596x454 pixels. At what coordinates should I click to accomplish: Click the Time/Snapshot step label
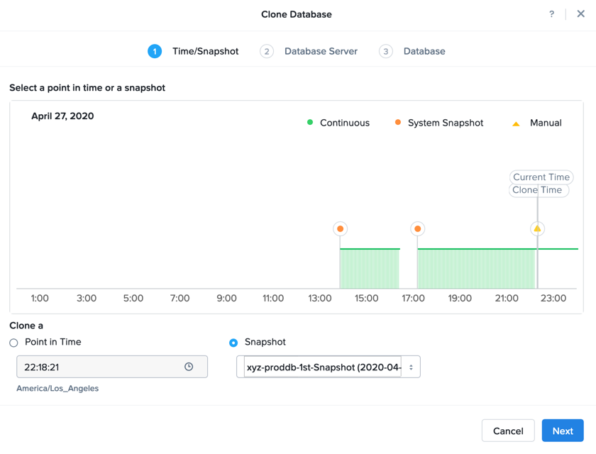(205, 51)
